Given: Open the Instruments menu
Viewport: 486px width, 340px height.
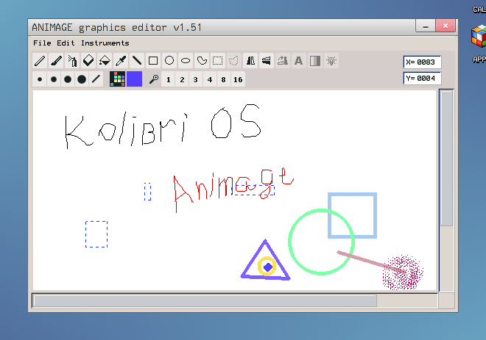Looking at the screenshot, I should click(105, 43).
